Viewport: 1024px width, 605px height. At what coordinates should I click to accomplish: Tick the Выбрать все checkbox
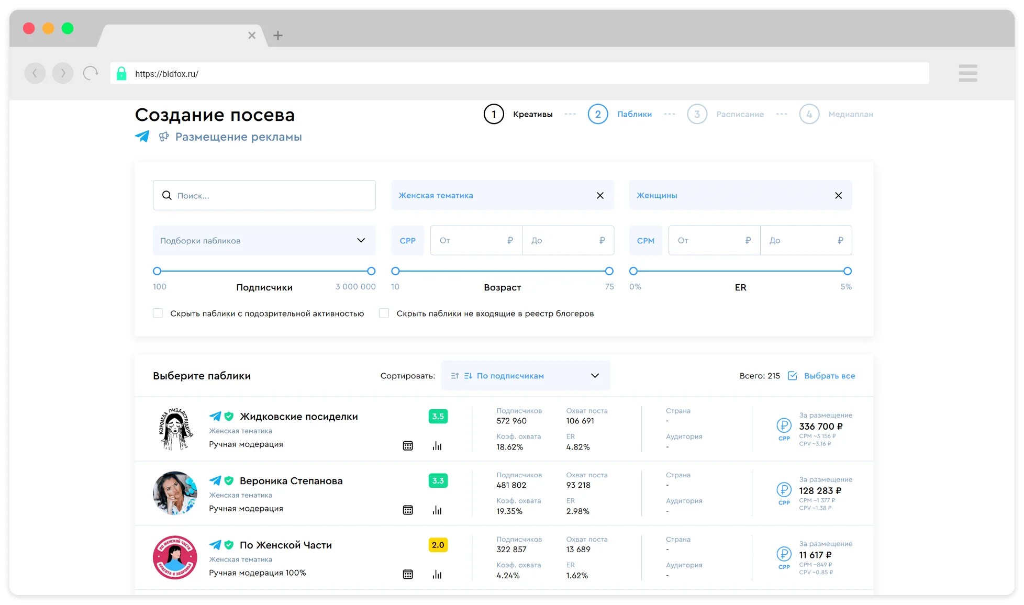(x=792, y=376)
